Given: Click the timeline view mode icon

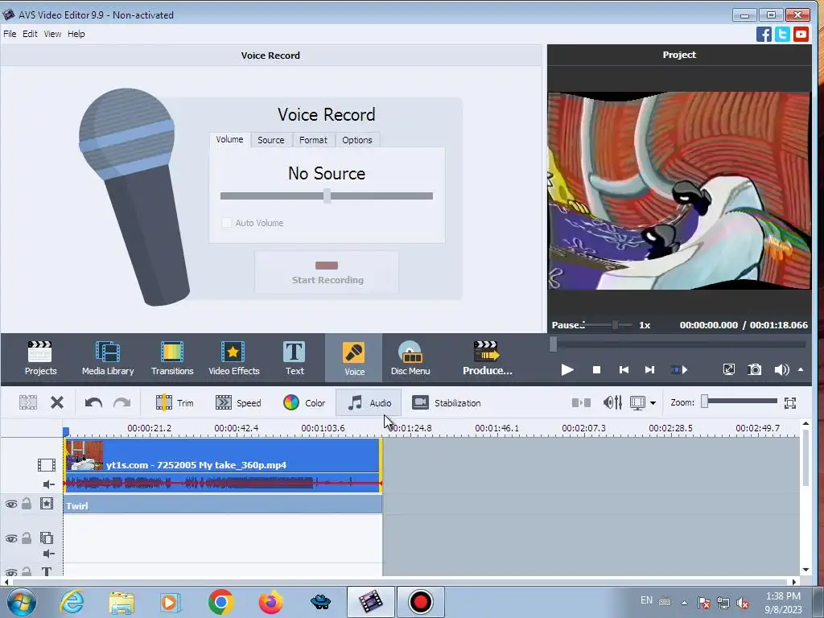Looking at the screenshot, I should tap(637, 402).
